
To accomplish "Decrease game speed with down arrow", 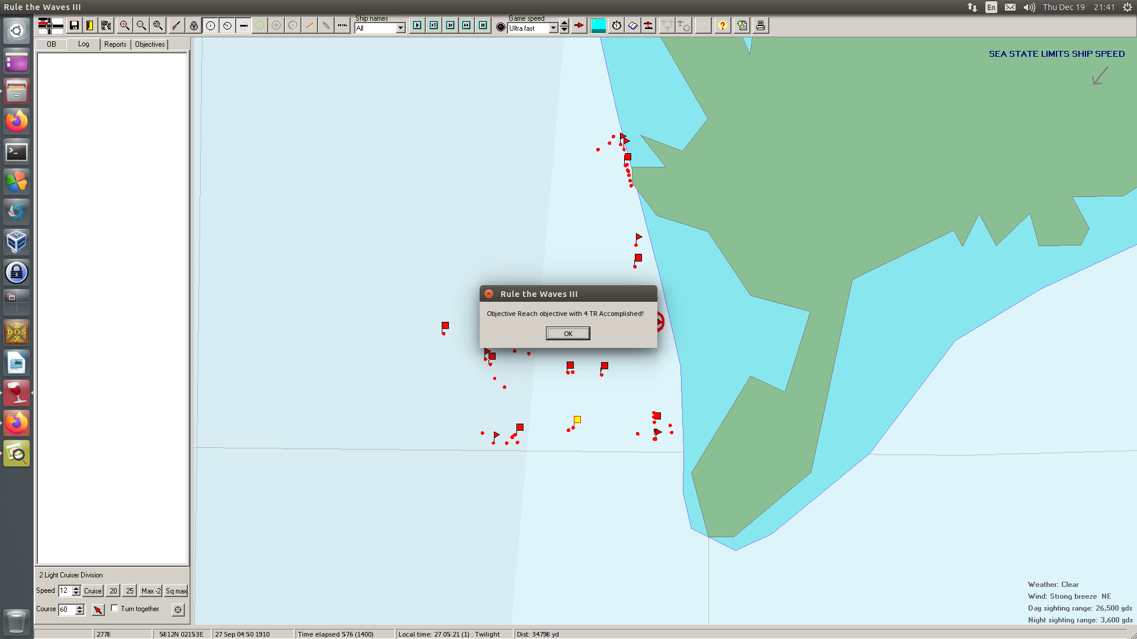I will tap(564, 30).
